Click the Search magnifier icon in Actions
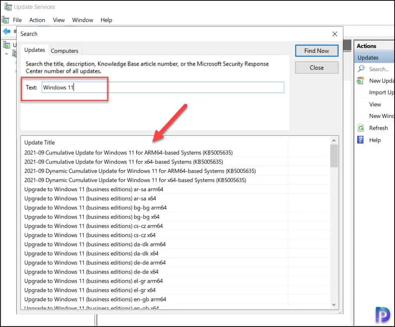This screenshot has width=395, height=327. pos(361,69)
